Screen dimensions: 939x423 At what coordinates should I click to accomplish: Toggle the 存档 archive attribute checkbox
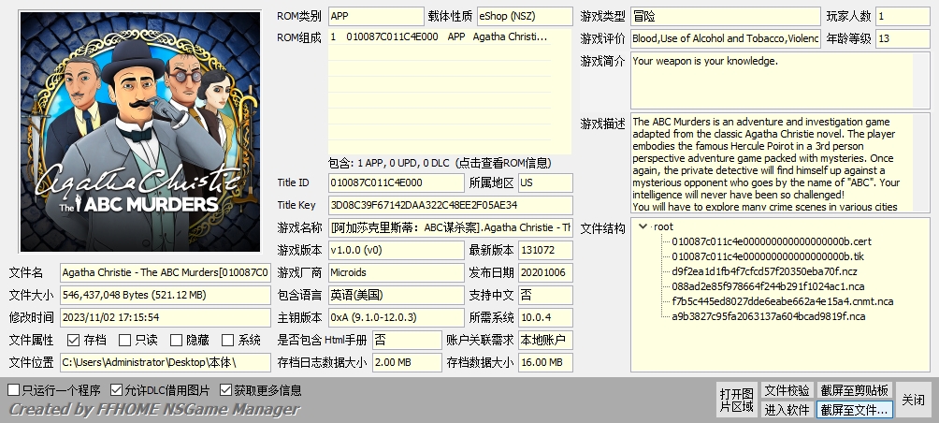[74, 341]
